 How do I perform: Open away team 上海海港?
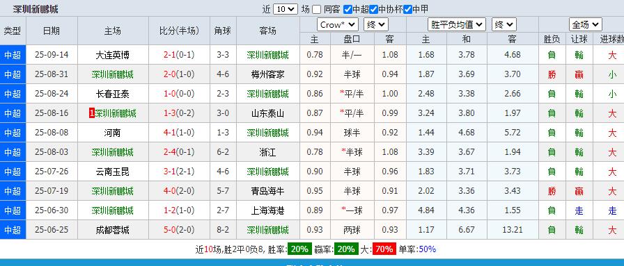click(x=268, y=210)
